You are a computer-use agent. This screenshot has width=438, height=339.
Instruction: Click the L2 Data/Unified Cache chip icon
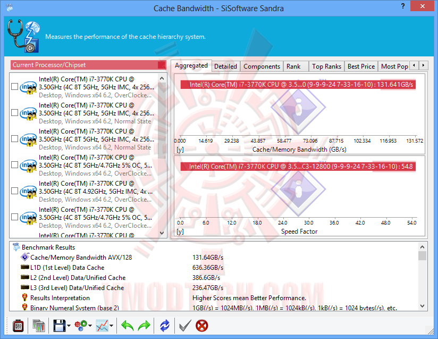[x=25, y=277]
